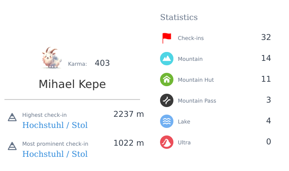Image resolution: width=289 pixels, height=171 pixels.
Task: Click triangle icon beside Most prominent check-in
Action: coord(12,146)
